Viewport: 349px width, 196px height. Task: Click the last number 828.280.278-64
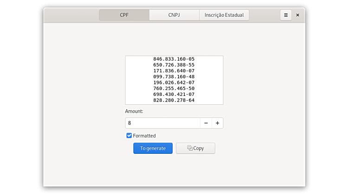tap(174, 100)
